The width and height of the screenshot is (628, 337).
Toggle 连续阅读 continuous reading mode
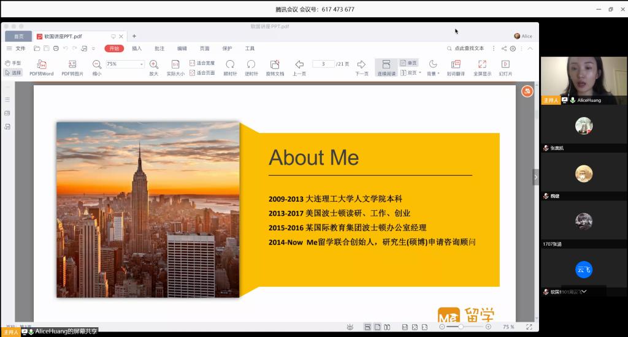(x=386, y=67)
